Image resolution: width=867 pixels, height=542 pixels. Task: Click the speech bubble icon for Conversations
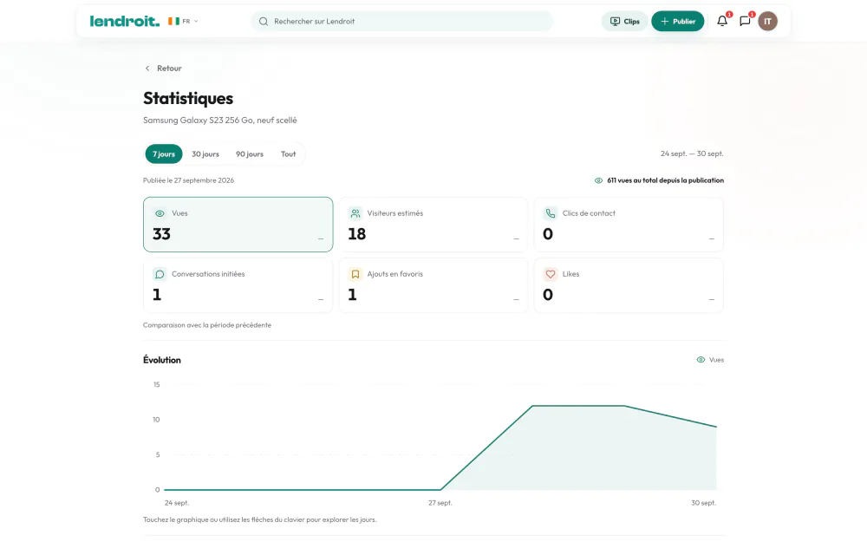pyautogui.click(x=160, y=274)
